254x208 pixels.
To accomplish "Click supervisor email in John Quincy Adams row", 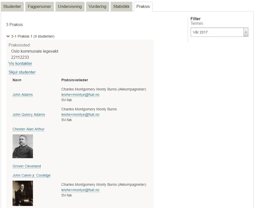I will coord(80,114).
